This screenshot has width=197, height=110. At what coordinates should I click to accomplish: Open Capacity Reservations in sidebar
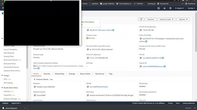(x=12, y=71)
